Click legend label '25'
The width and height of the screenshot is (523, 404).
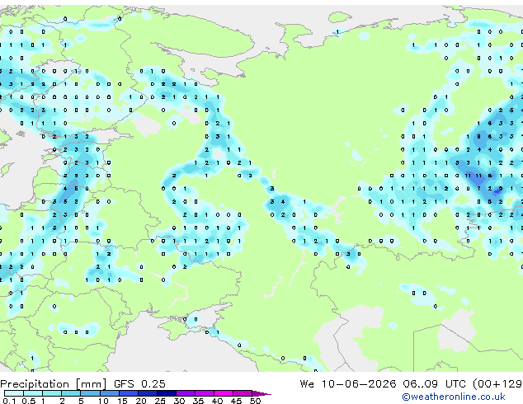[160, 401]
